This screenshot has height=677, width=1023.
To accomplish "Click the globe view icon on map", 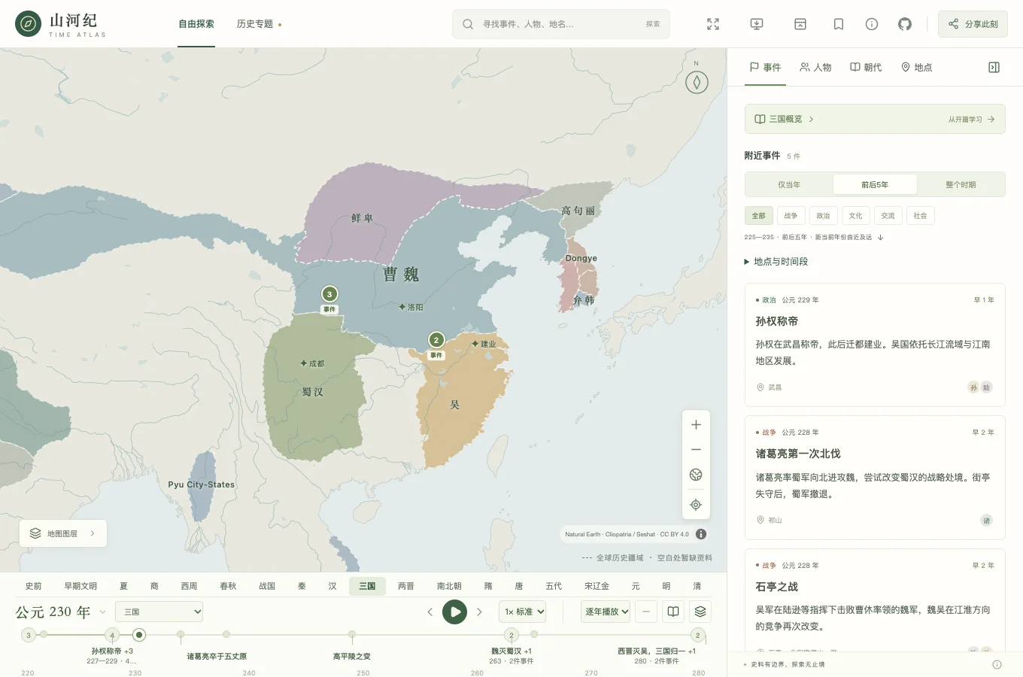I will tap(696, 475).
